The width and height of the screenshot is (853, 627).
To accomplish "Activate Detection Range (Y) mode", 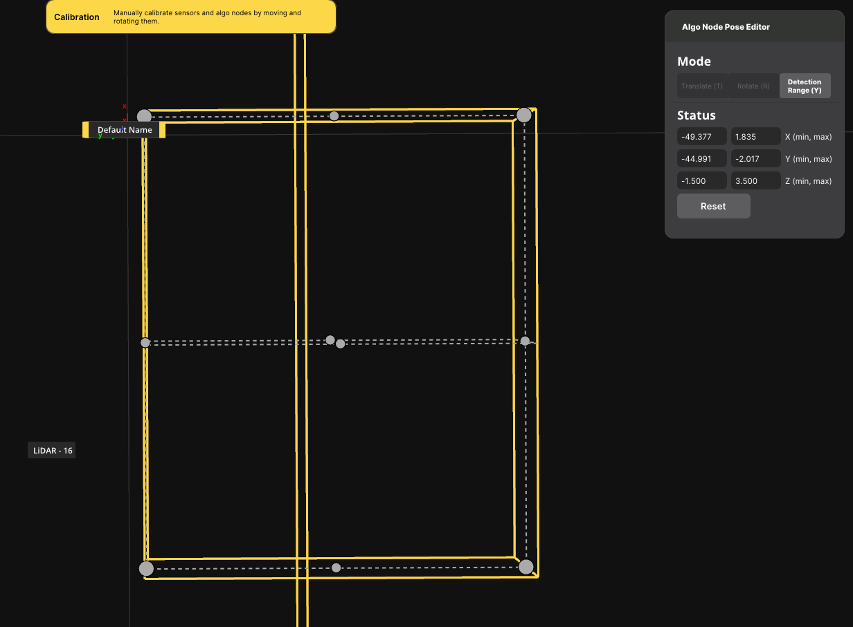I will 805,86.
